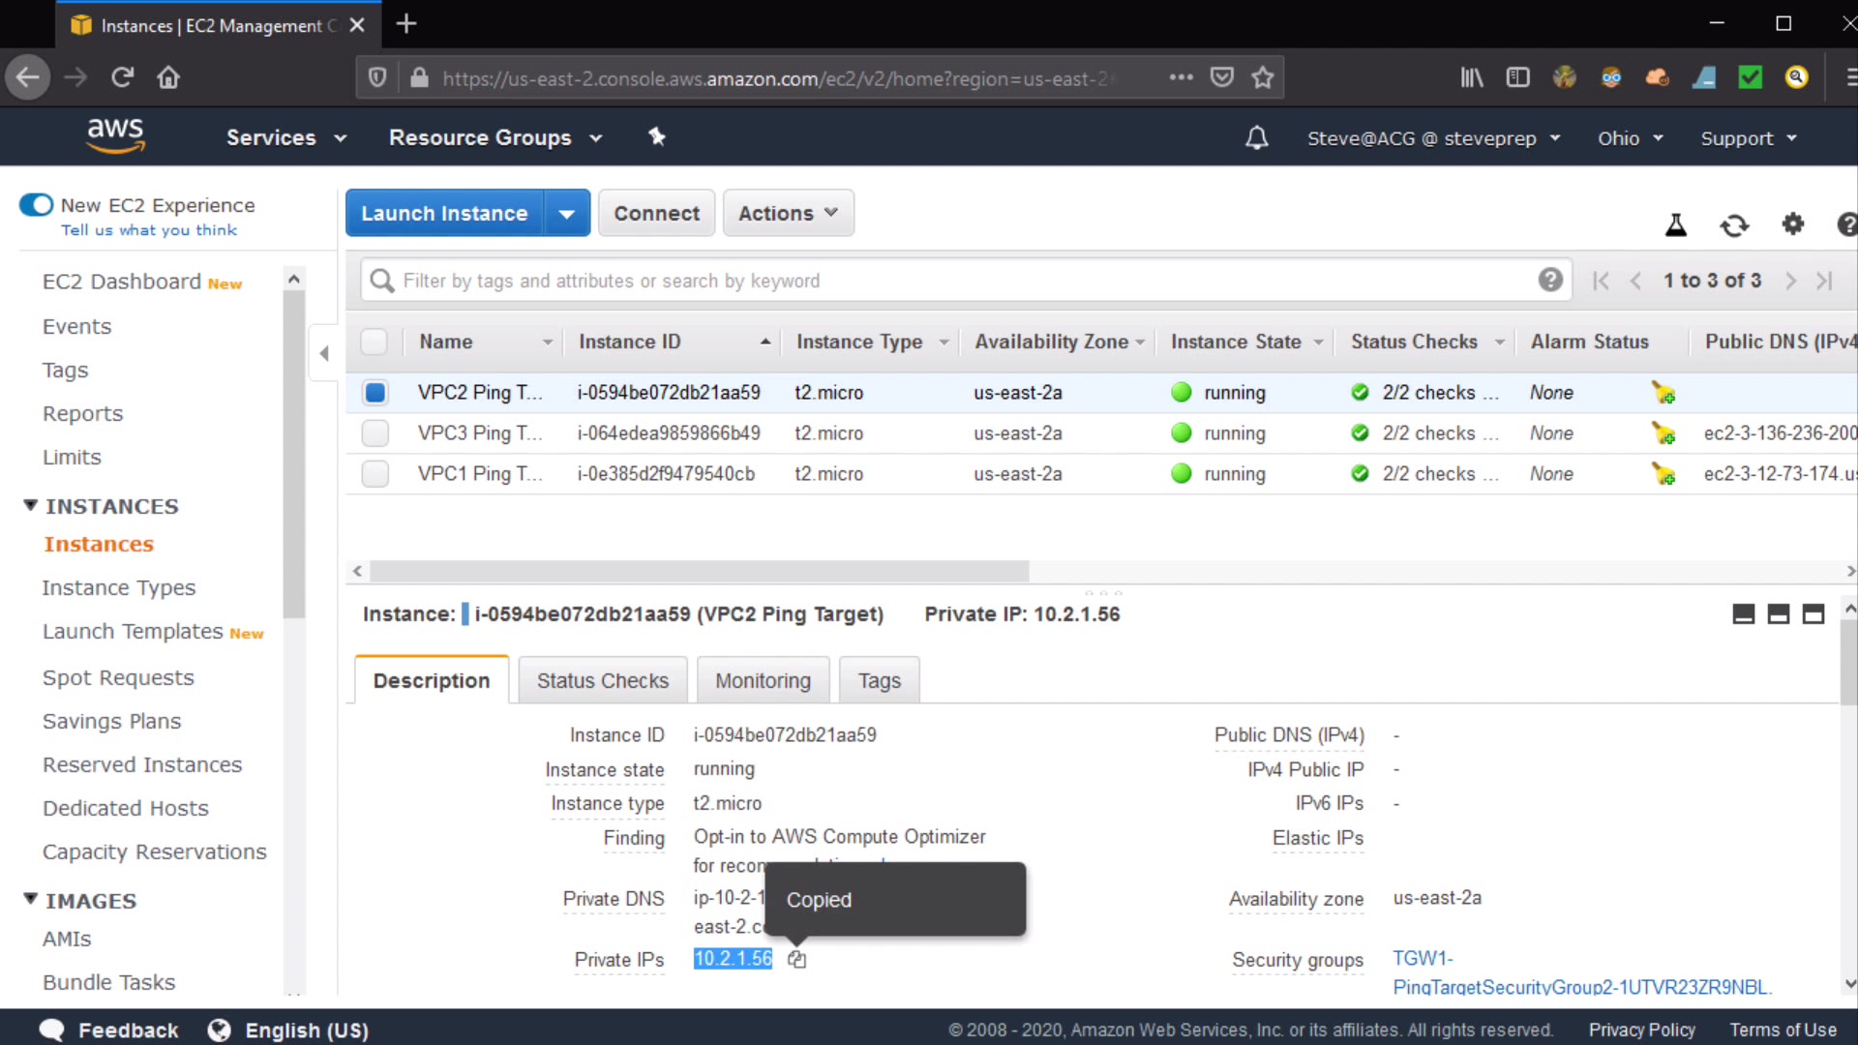Click the pin shortcut icon in AWS navbar
The image size is (1858, 1045).
(657, 137)
